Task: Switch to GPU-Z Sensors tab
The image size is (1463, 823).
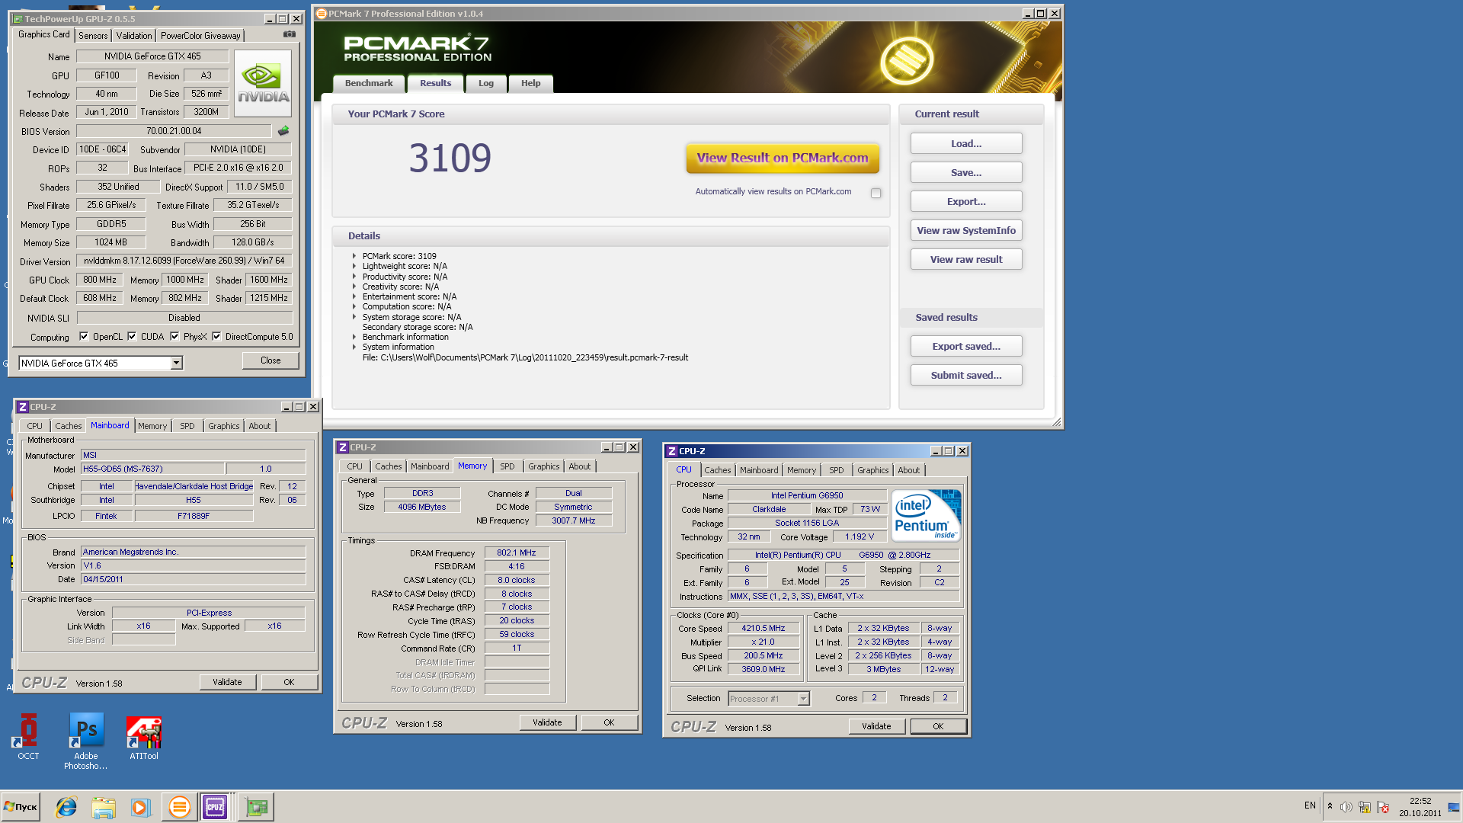Action: (93, 36)
